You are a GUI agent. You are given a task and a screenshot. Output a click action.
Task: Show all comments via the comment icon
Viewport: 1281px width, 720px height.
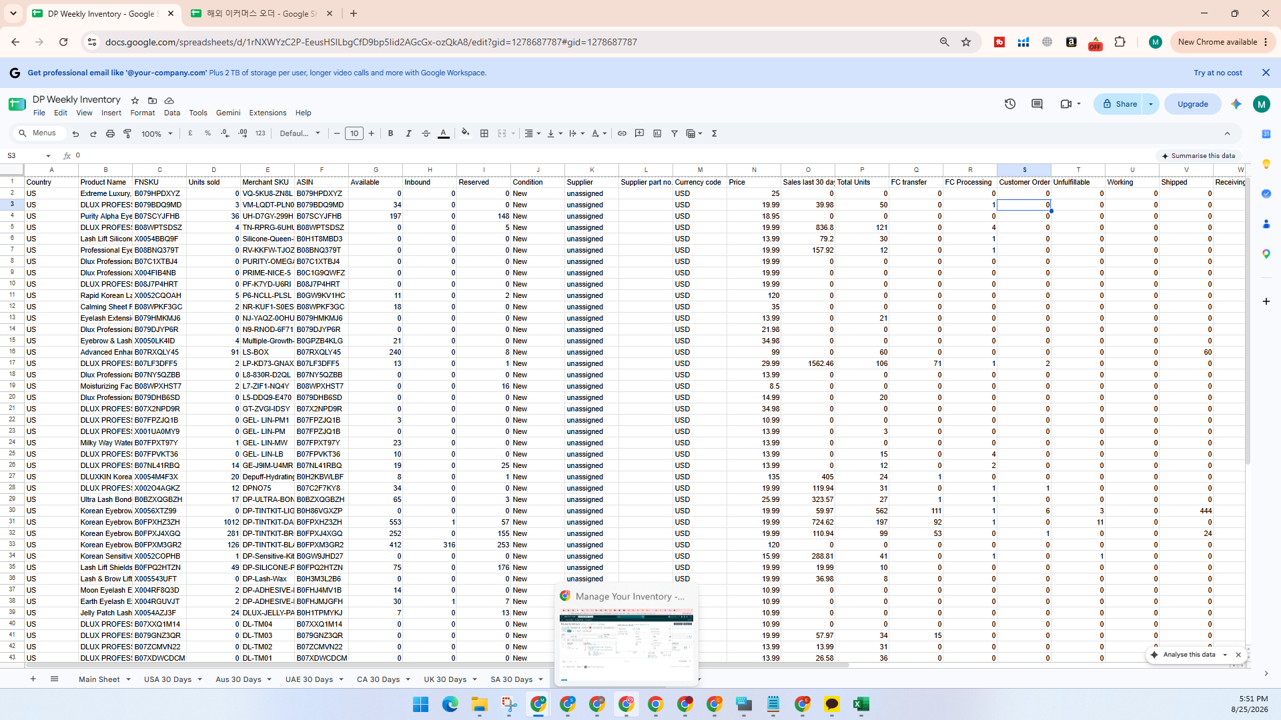point(1037,104)
